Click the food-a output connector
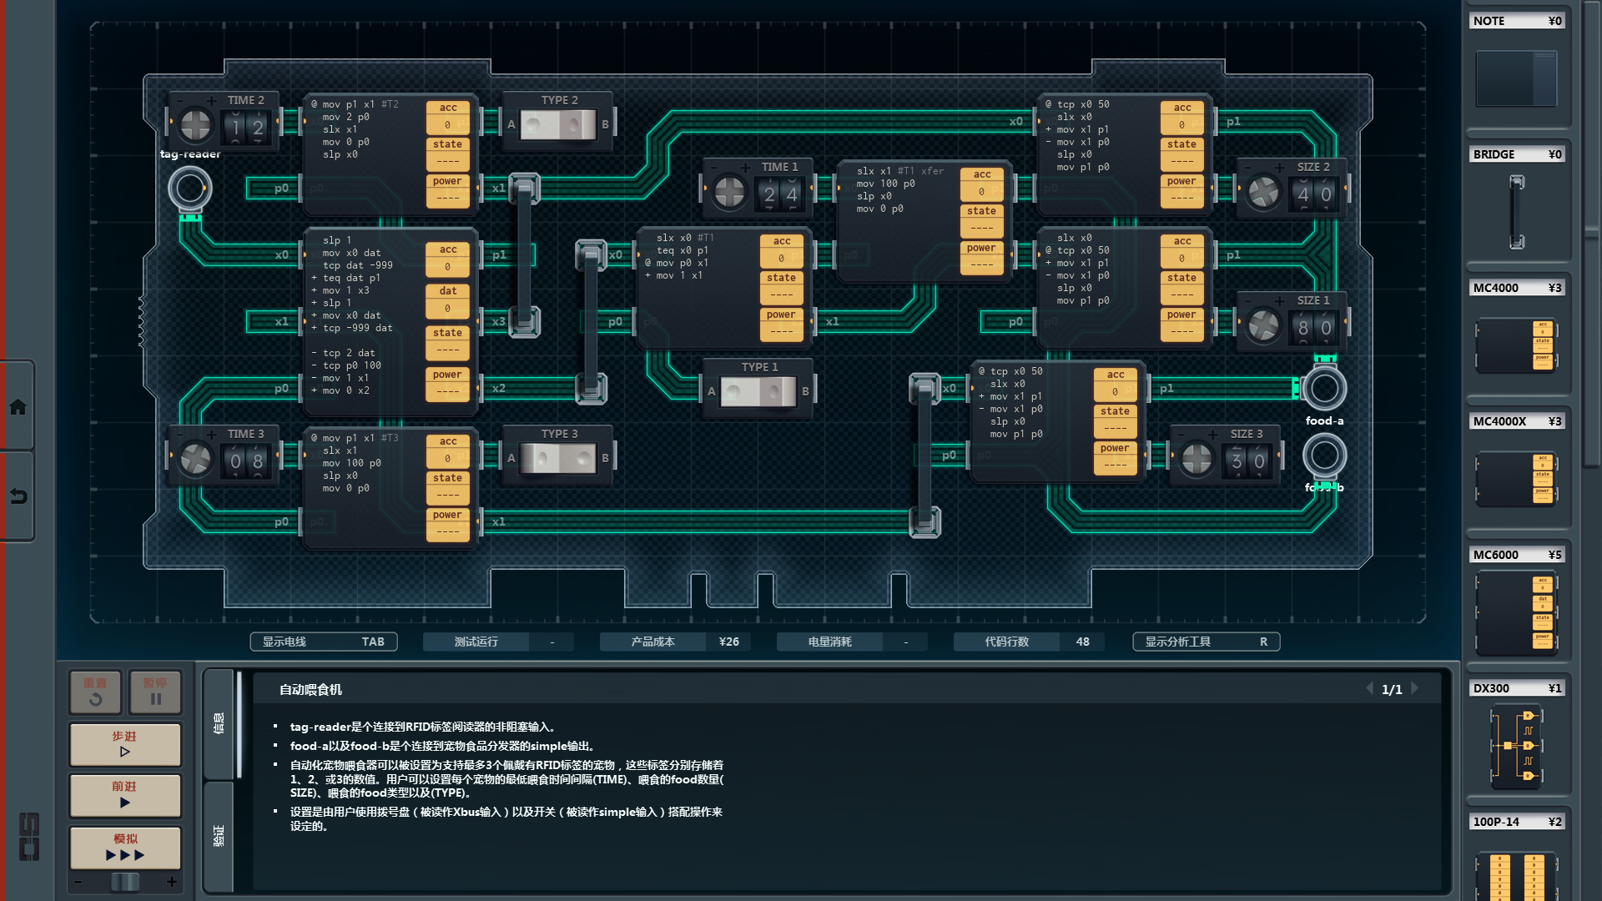The width and height of the screenshot is (1602, 901). pos(1324,388)
